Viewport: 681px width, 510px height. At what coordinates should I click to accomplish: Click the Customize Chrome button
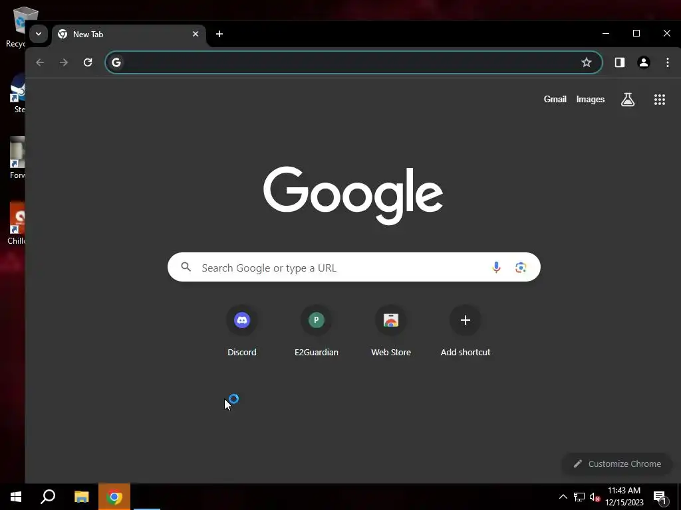[616, 464]
